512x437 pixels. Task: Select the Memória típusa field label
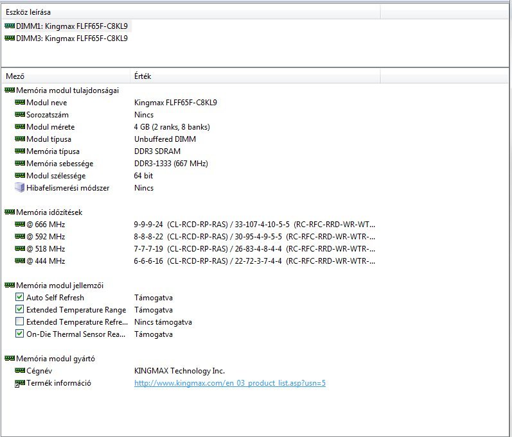pyautogui.click(x=53, y=151)
